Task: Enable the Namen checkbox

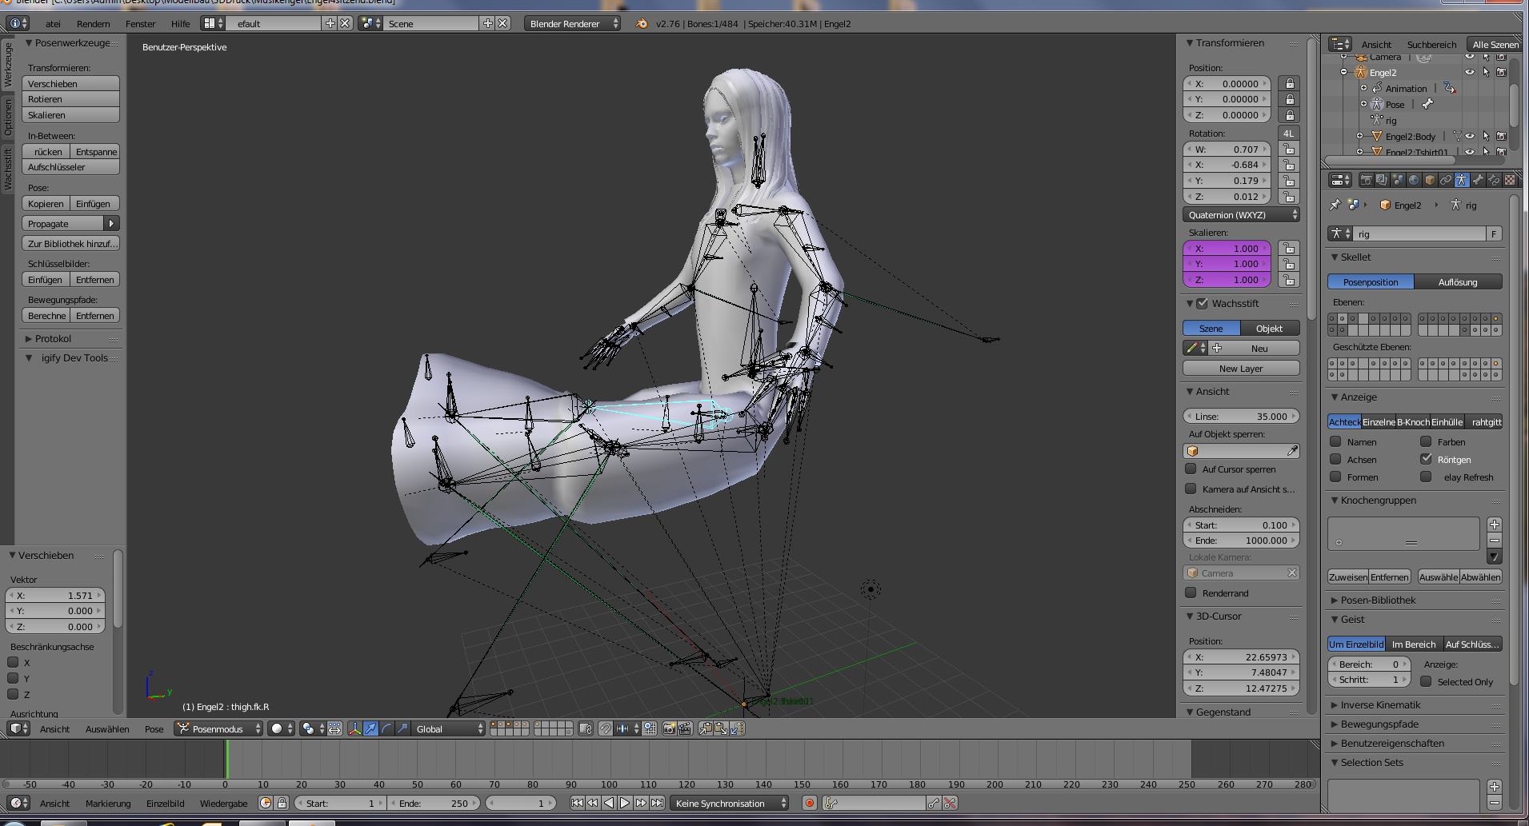Action: coord(1335,441)
